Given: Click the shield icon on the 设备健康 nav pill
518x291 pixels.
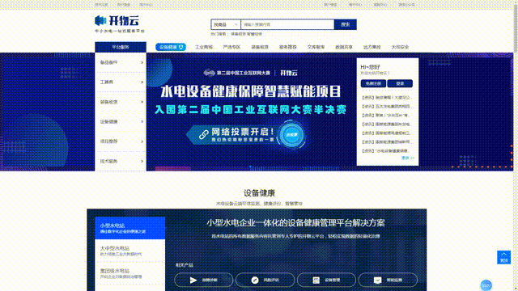Looking at the screenshot, I should coord(181,47).
